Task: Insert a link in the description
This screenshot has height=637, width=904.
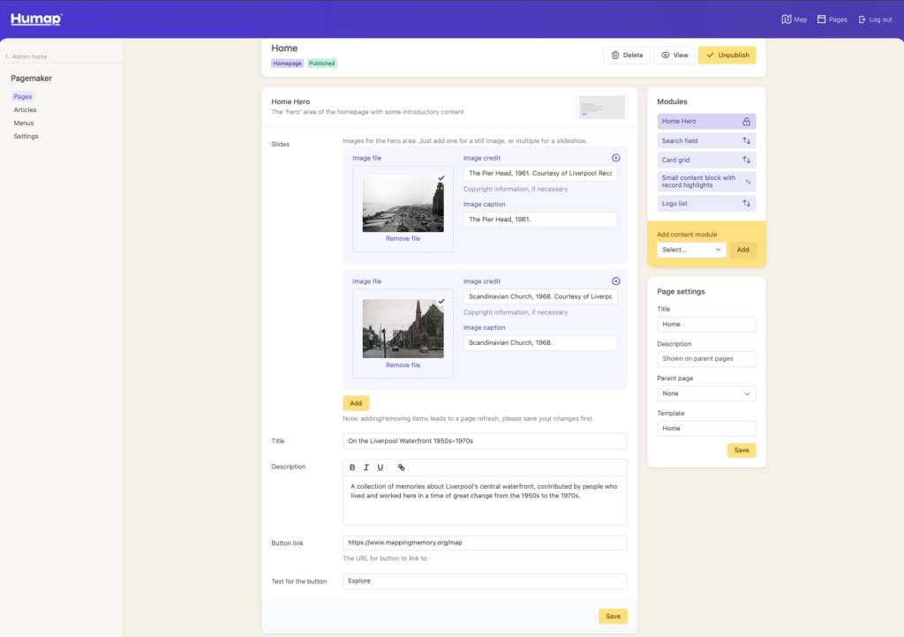Action: click(402, 468)
